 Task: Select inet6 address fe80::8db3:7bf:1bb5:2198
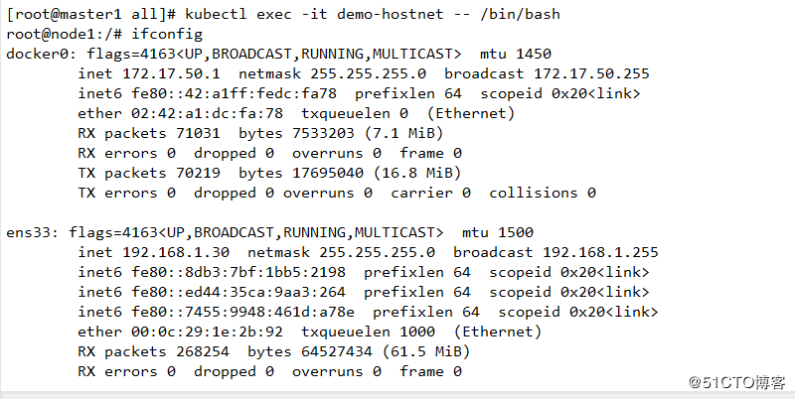tap(238, 272)
